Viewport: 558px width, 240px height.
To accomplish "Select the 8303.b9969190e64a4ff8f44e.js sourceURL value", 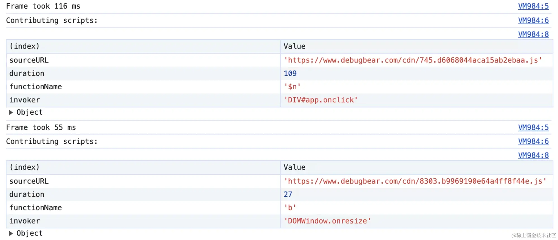I will (x=415, y=181).
